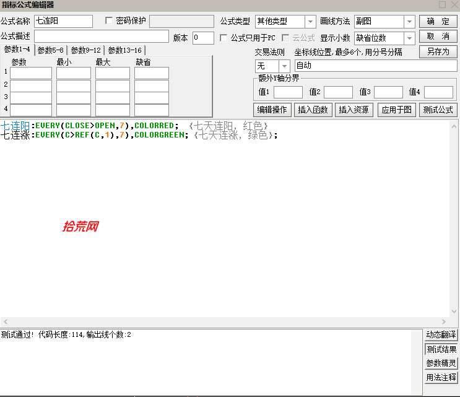Maximize the 指标公式编辑器 window

pos(443,5)
